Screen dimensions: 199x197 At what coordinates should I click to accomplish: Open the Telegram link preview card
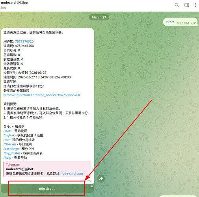tap(47, 169)
